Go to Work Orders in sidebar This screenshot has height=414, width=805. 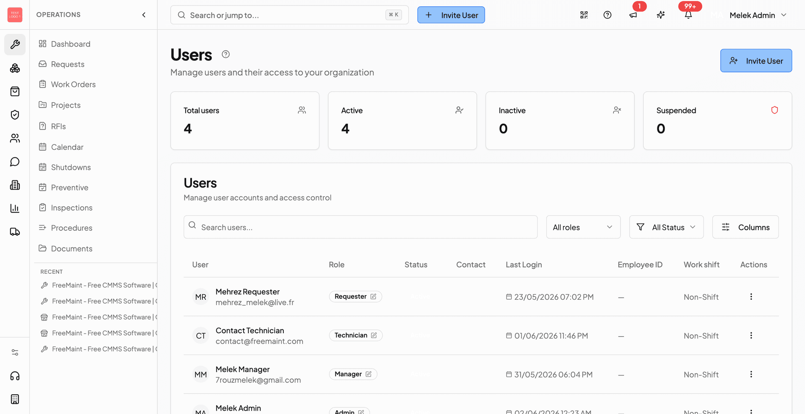coord(73,85)
